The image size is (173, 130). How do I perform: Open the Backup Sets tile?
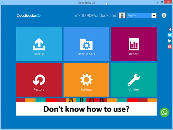tap(86, 44)
